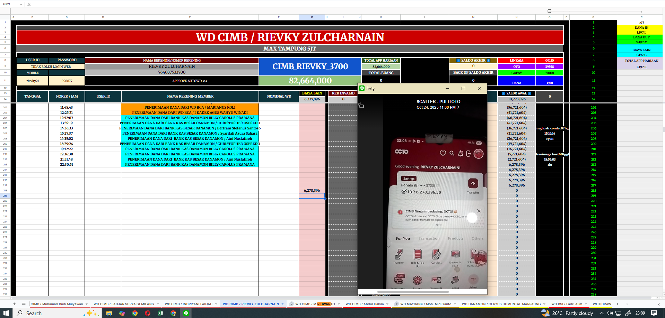Tap notification bell in OCTO screenshot
This screenshot has height=318, width=665.
pyautogui.click(x=461, y=153)
